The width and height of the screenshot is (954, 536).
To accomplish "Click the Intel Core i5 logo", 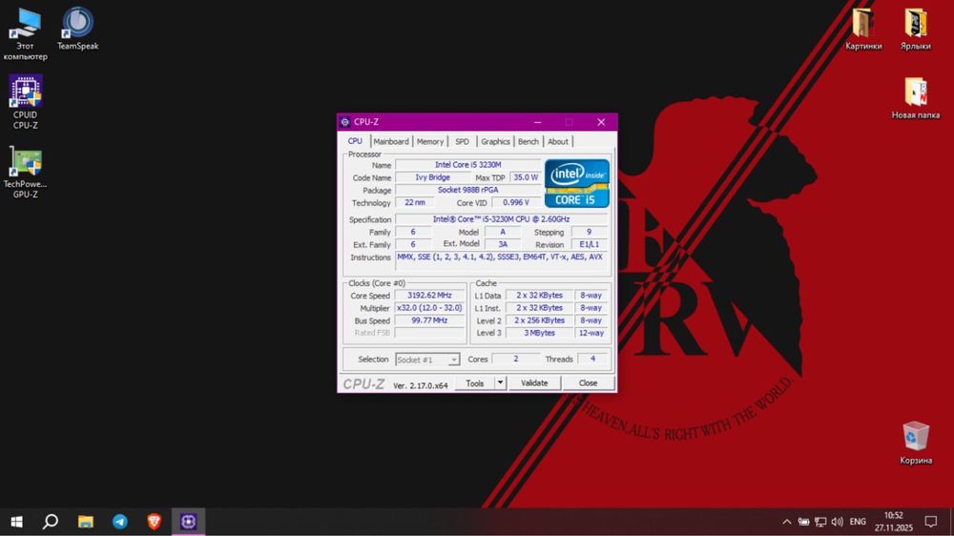I will pyautogui.click(x=577, y=184).
